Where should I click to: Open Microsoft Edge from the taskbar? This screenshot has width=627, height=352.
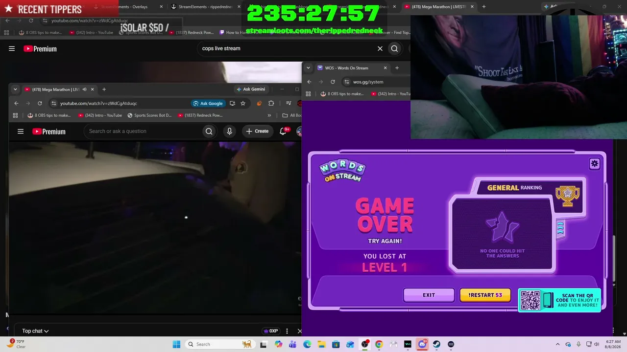pyautogui.click(x=307, y=344)
